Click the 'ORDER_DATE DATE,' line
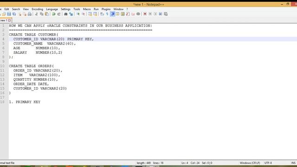This screenshot has height=167, width=297. pos(31,84)
